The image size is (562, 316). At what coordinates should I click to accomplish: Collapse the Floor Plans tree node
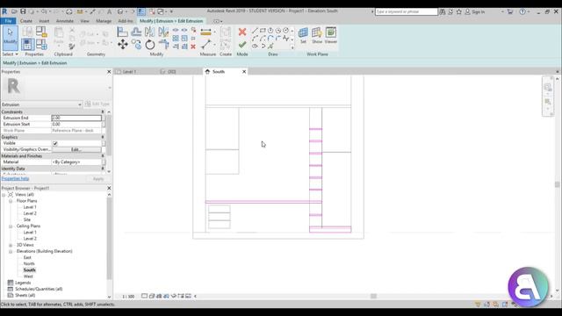pyautogui.click(x=11, y=201)
